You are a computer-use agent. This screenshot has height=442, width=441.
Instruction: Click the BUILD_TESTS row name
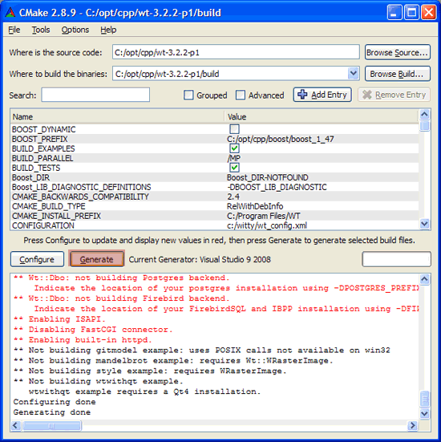point(36,168)
